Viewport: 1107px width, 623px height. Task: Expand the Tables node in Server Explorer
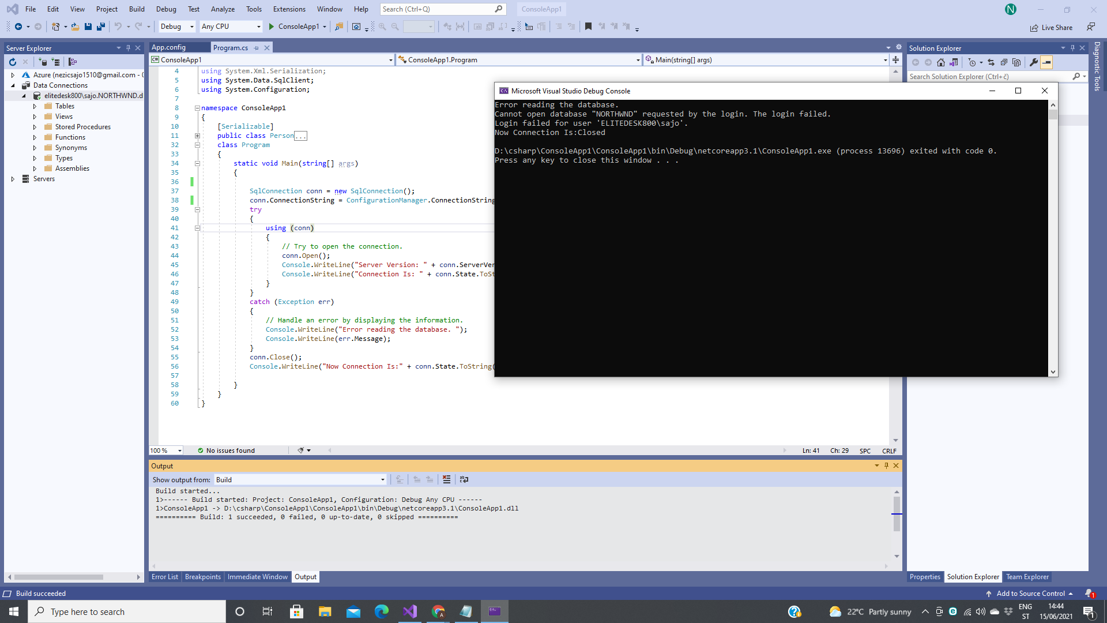[35, 106]
